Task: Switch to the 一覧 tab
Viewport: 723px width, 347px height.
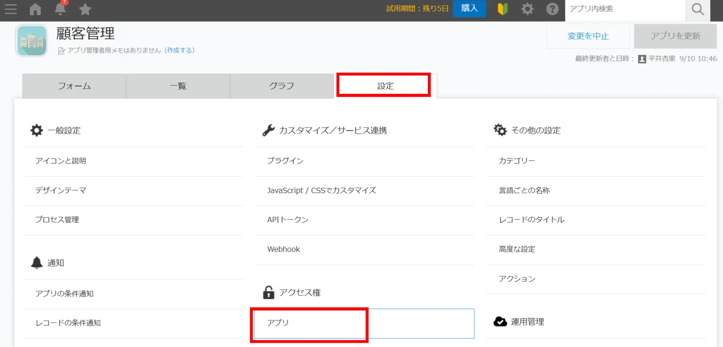Action: click(178, 86)
